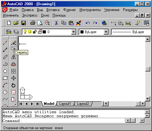Open the Формат menu

tap(69, 10)
